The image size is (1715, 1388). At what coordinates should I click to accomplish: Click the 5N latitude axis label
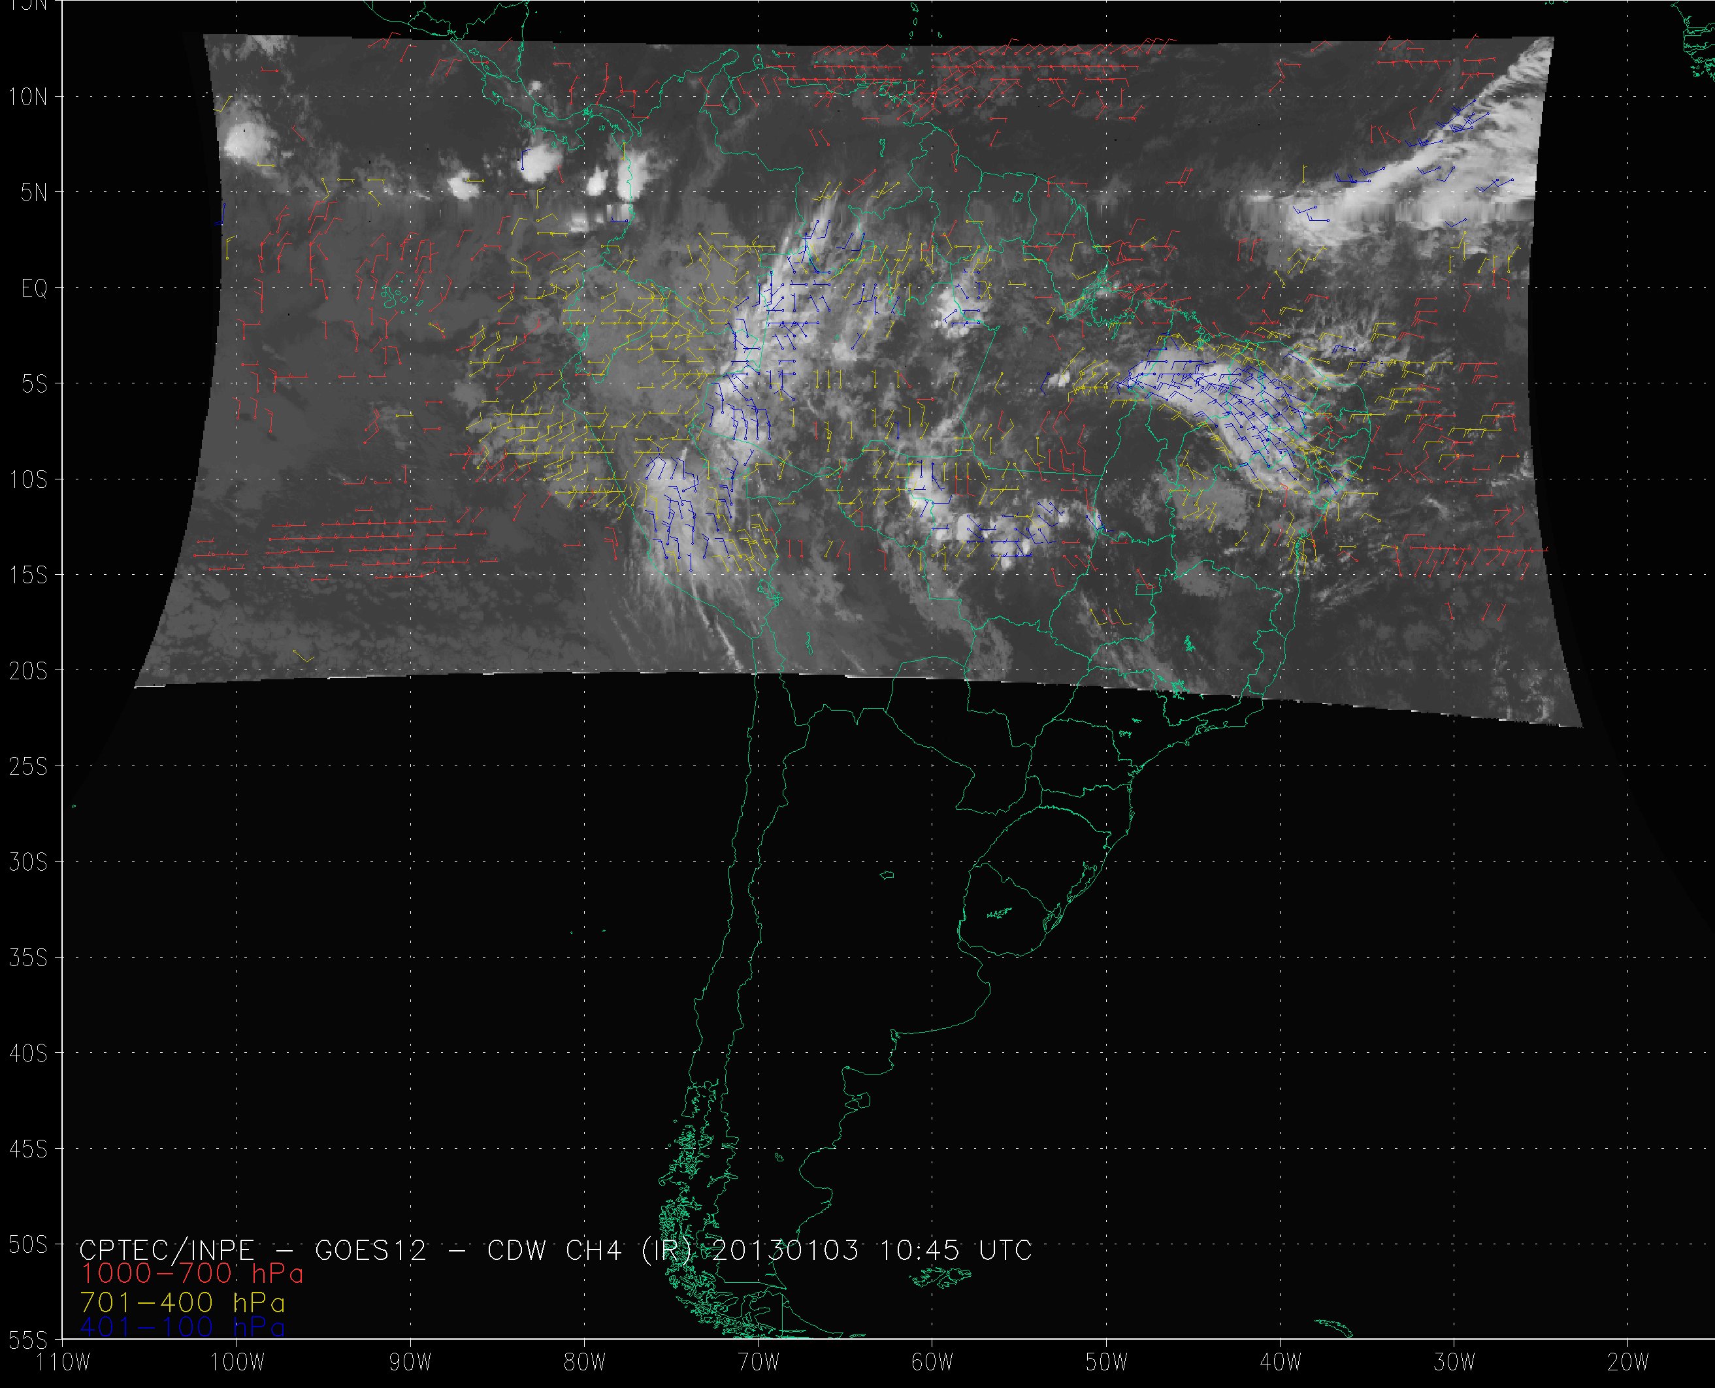click(x=35, y=193)
